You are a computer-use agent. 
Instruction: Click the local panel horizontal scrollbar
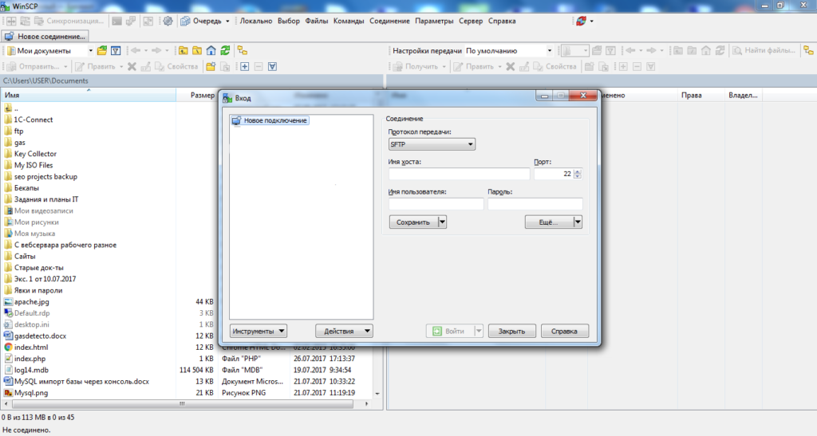click(183, 404)
